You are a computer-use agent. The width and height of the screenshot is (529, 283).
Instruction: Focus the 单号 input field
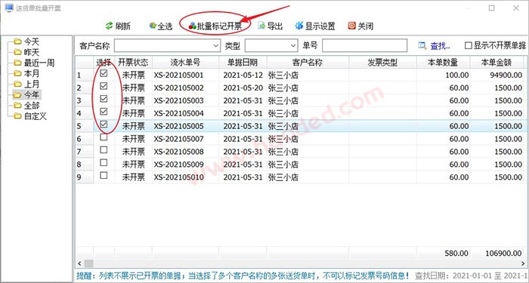tap(365, 45)
